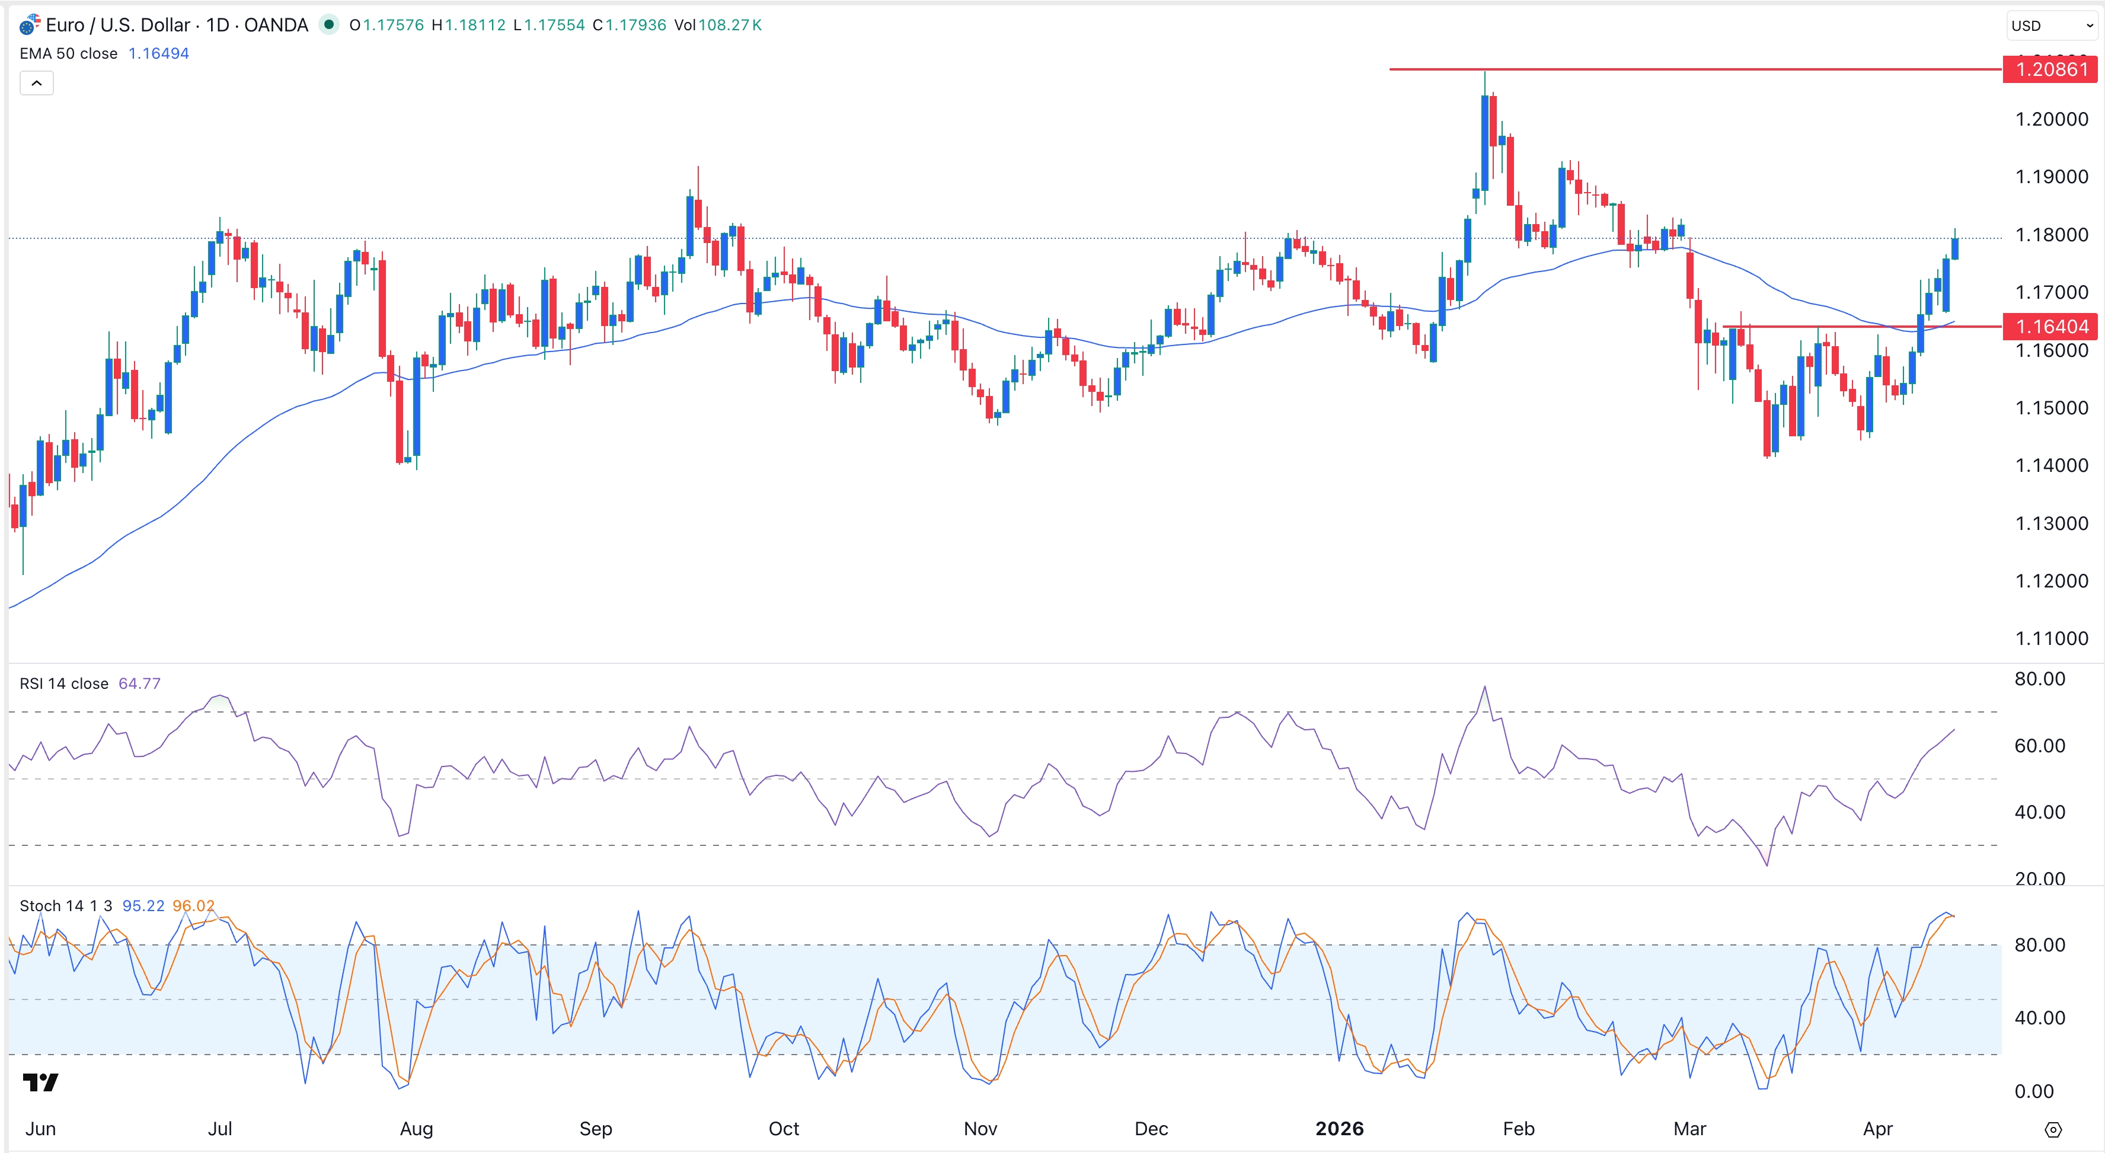Click the 1.16404 support price label

(2049, 326)
